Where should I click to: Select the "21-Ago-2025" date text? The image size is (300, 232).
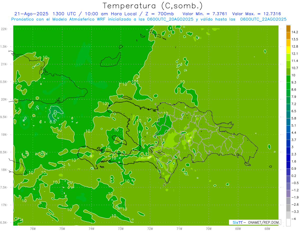pyautogui.click(x=31, y=14)
